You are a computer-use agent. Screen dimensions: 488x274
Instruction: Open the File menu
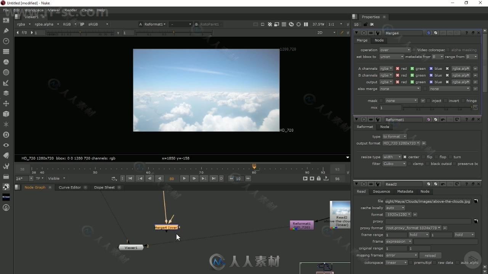click(6, 10)
